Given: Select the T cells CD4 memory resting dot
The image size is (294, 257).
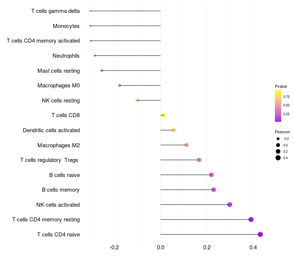Looking at the screenshot, I should click(x=251, y=219).
